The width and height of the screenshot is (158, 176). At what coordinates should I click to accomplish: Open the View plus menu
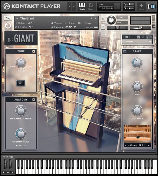tap(141, 7)
